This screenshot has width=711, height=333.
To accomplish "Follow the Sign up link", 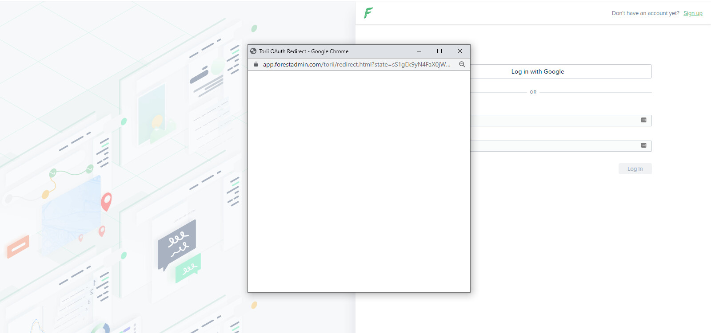I will 693,13.
